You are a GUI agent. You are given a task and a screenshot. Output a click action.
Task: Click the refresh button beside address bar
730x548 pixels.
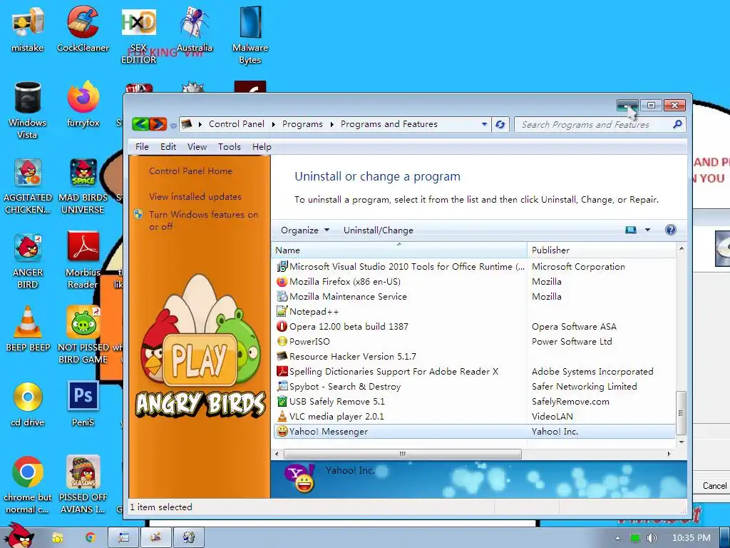point(500,124)
